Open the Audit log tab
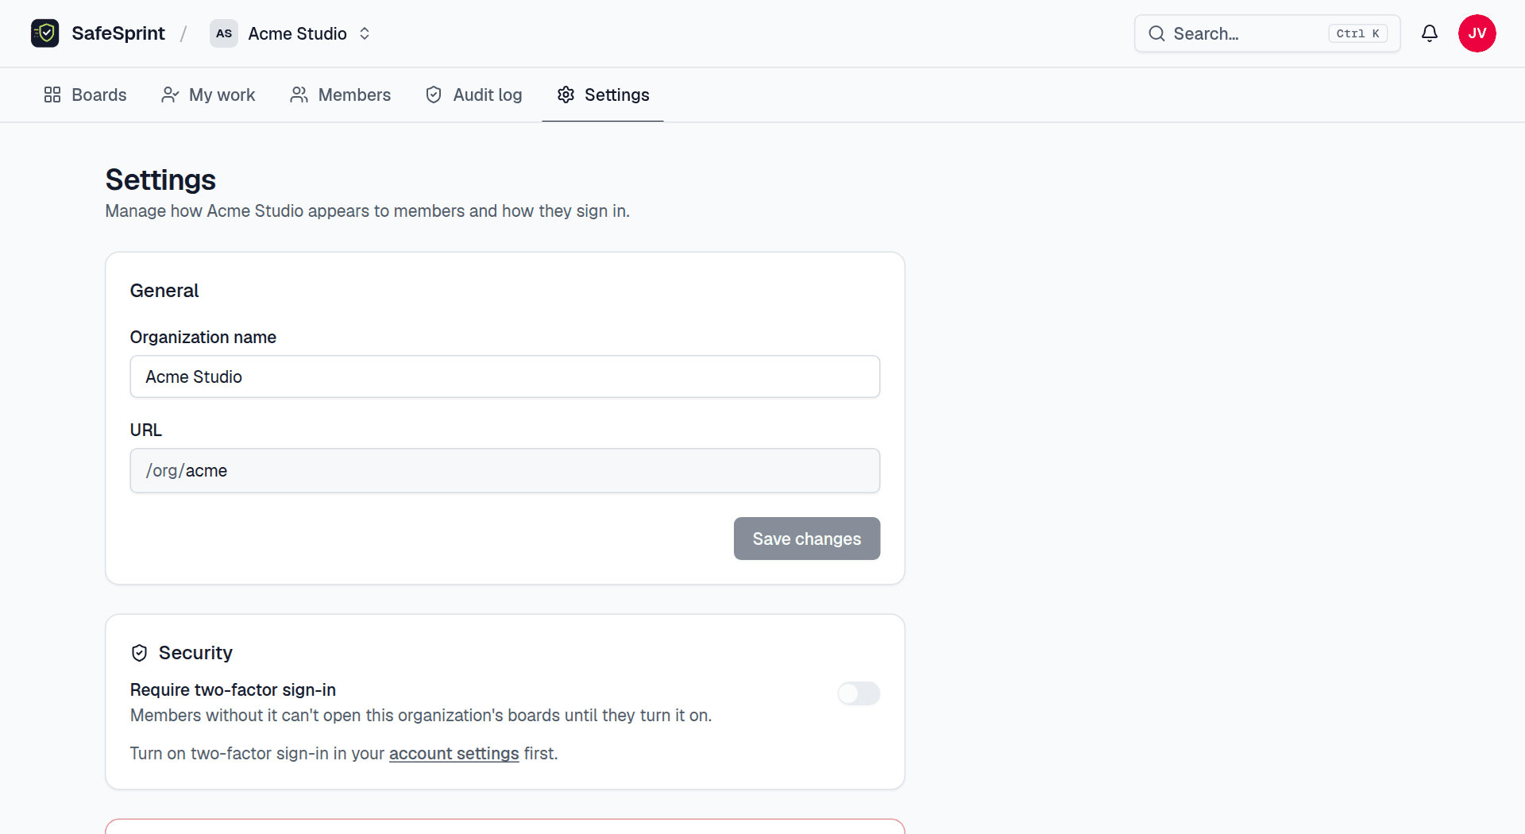 click(x=473, y=95)
